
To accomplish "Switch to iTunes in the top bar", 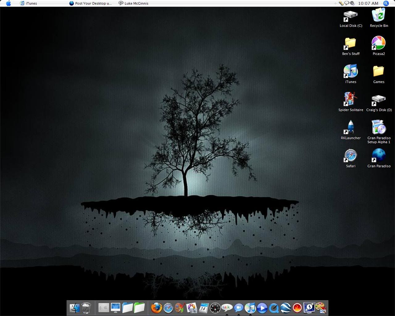I will tap(28, 3).
